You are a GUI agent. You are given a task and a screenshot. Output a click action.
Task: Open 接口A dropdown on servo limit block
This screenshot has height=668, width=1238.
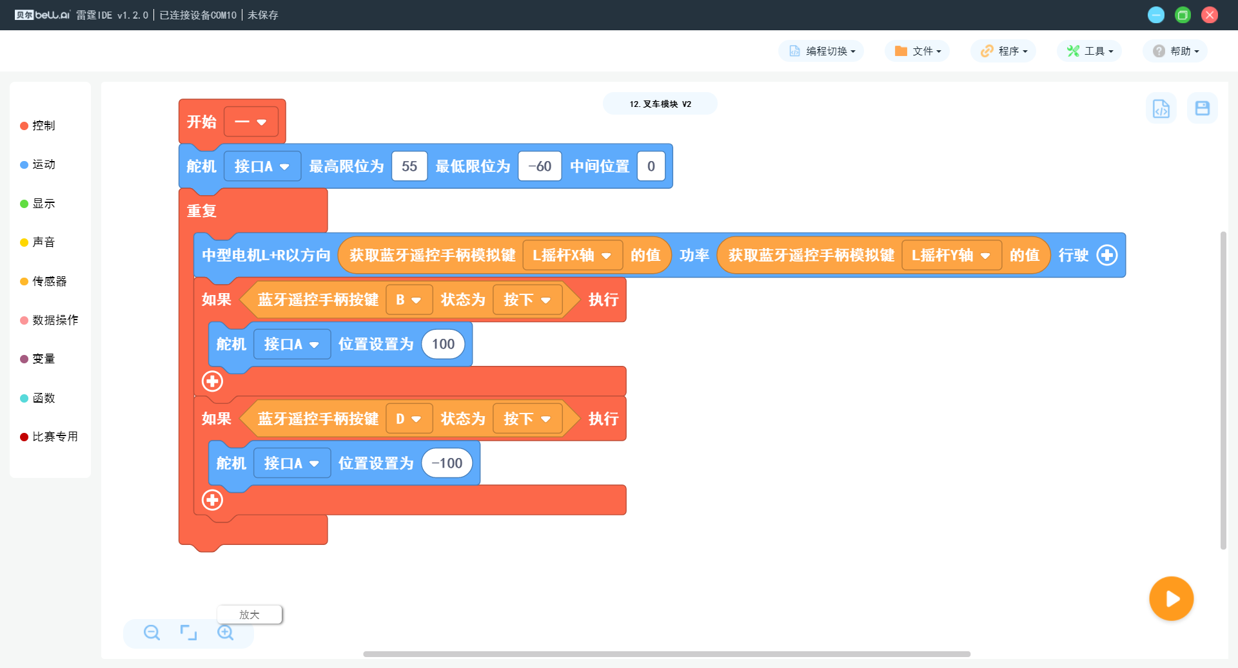point(262,166)
